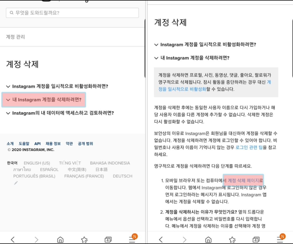Open the '로그인 관련 팁' link

tap(249, 148)
